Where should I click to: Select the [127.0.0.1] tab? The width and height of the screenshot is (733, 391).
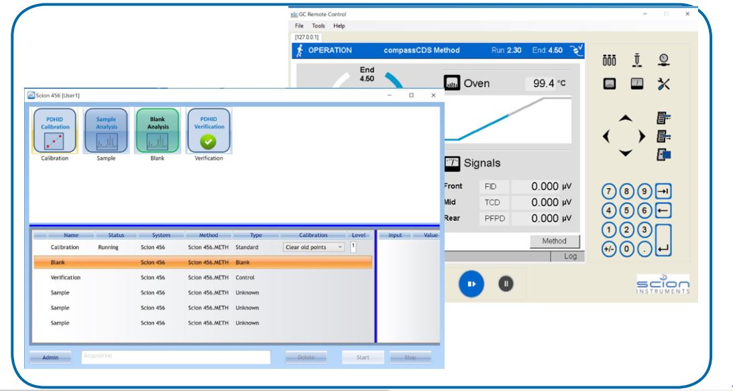tap(306, 37)
